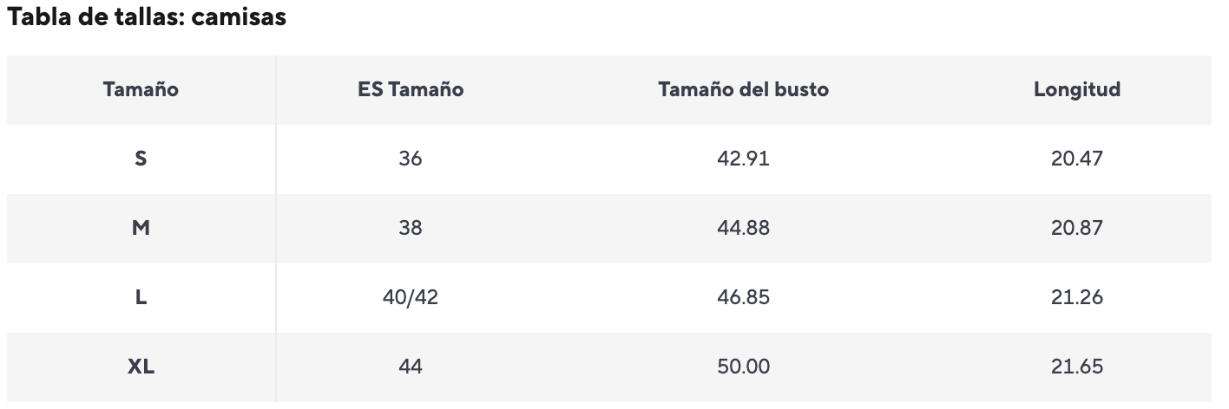Click the ES size 44 cell
Image resolution: width=1229 pixels, height=409 pixels.
click(x=411, y=367)
